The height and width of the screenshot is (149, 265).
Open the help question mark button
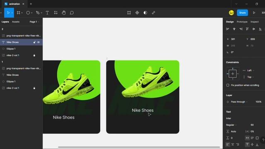coord(263,140)
